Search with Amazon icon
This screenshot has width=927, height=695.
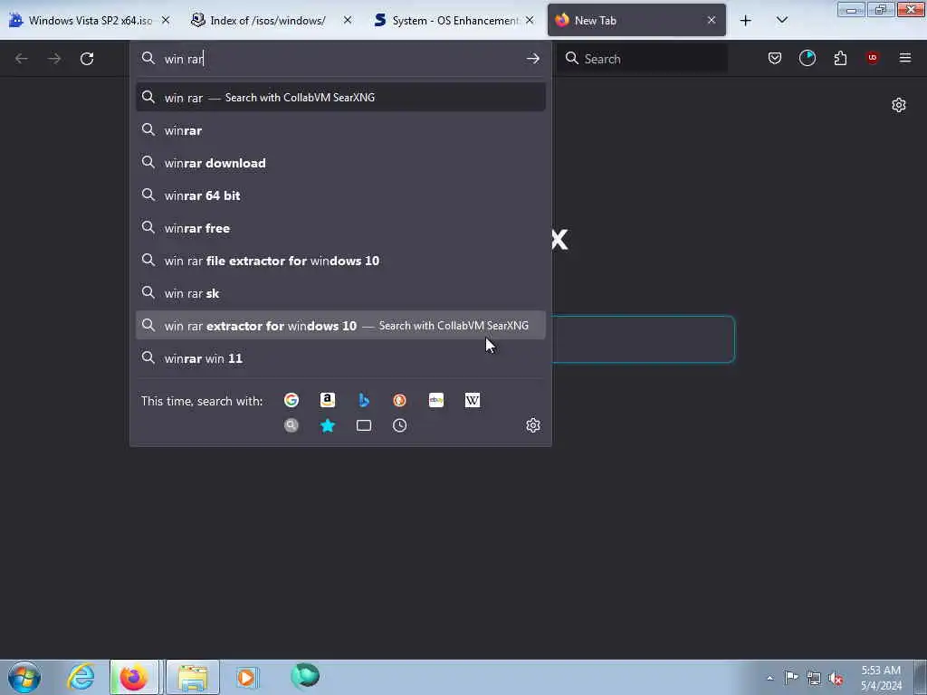click(x=328, y=400)
